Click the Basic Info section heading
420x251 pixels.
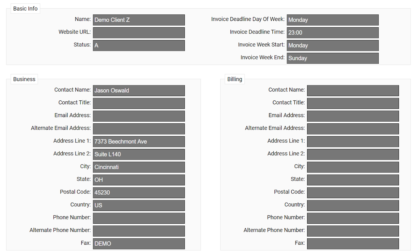[x=25, y=9]
